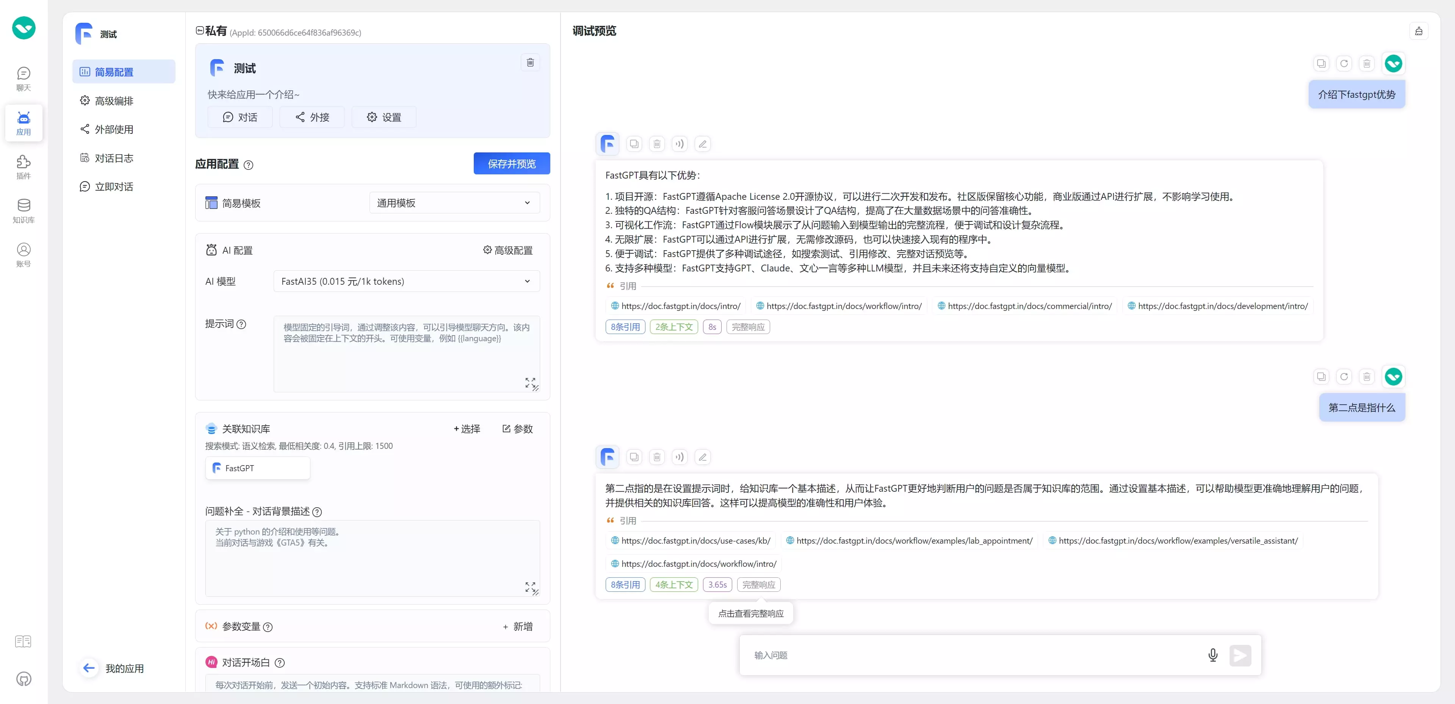Switch to the 高级编排 menu item
Viewport: 1455px width, 704px height.
click(114, 100)
